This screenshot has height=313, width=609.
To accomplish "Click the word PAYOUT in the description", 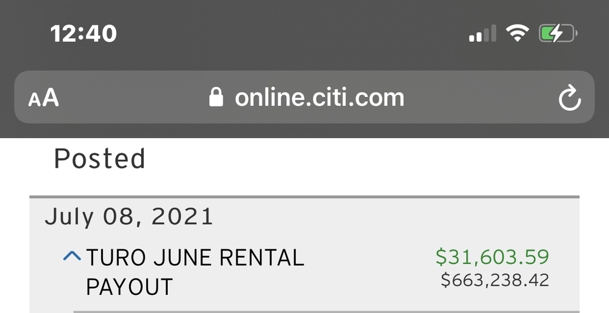I will pos(130,286).
